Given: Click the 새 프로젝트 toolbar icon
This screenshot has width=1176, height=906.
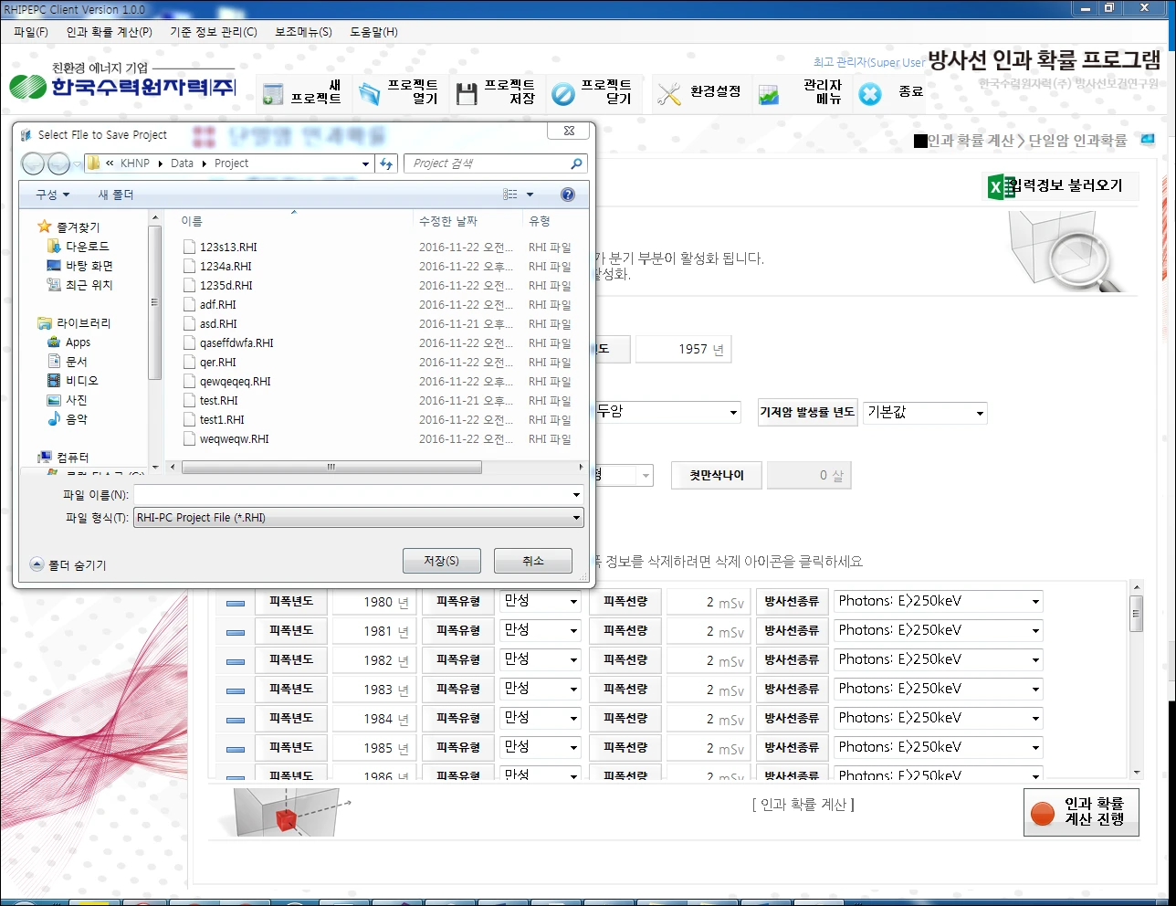Looking at the screenshot, I should [x=273, y=93].
